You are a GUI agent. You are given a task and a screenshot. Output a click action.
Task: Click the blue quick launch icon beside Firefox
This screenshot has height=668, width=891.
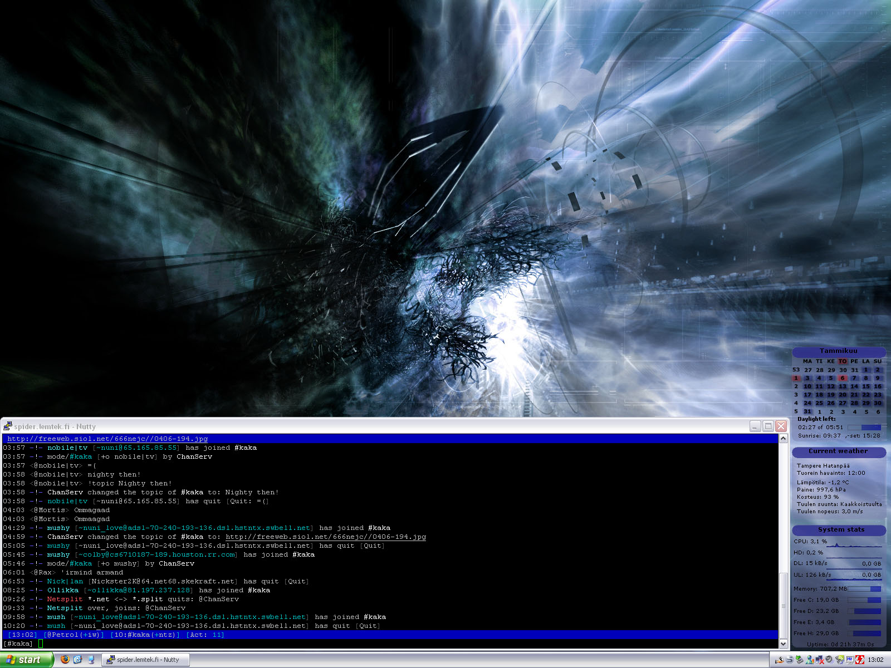click(78, 660)
